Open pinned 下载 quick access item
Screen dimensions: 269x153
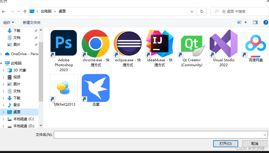17,31
